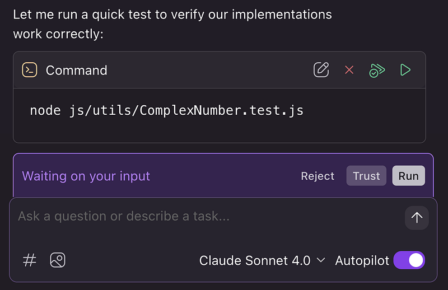Cancel the command with the red X icon
This screenshot has height=290, width=448.
click(x=349, y=70)
